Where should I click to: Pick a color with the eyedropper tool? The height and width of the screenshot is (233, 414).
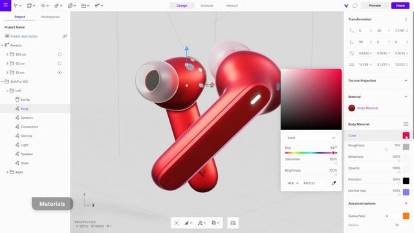[334, 183]
